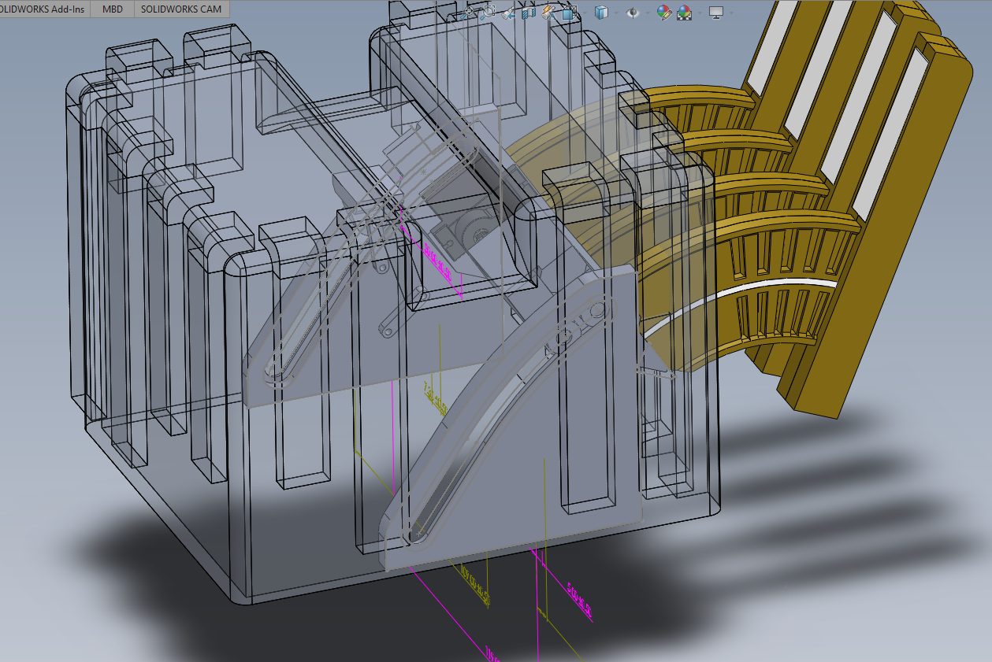
Task: Select the Zoom to Area tool
Action: (x=489, y=13)
